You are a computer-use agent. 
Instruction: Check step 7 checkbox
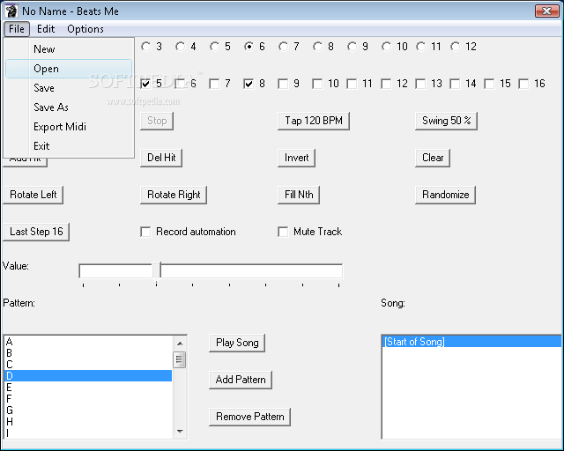pos(214,85)
